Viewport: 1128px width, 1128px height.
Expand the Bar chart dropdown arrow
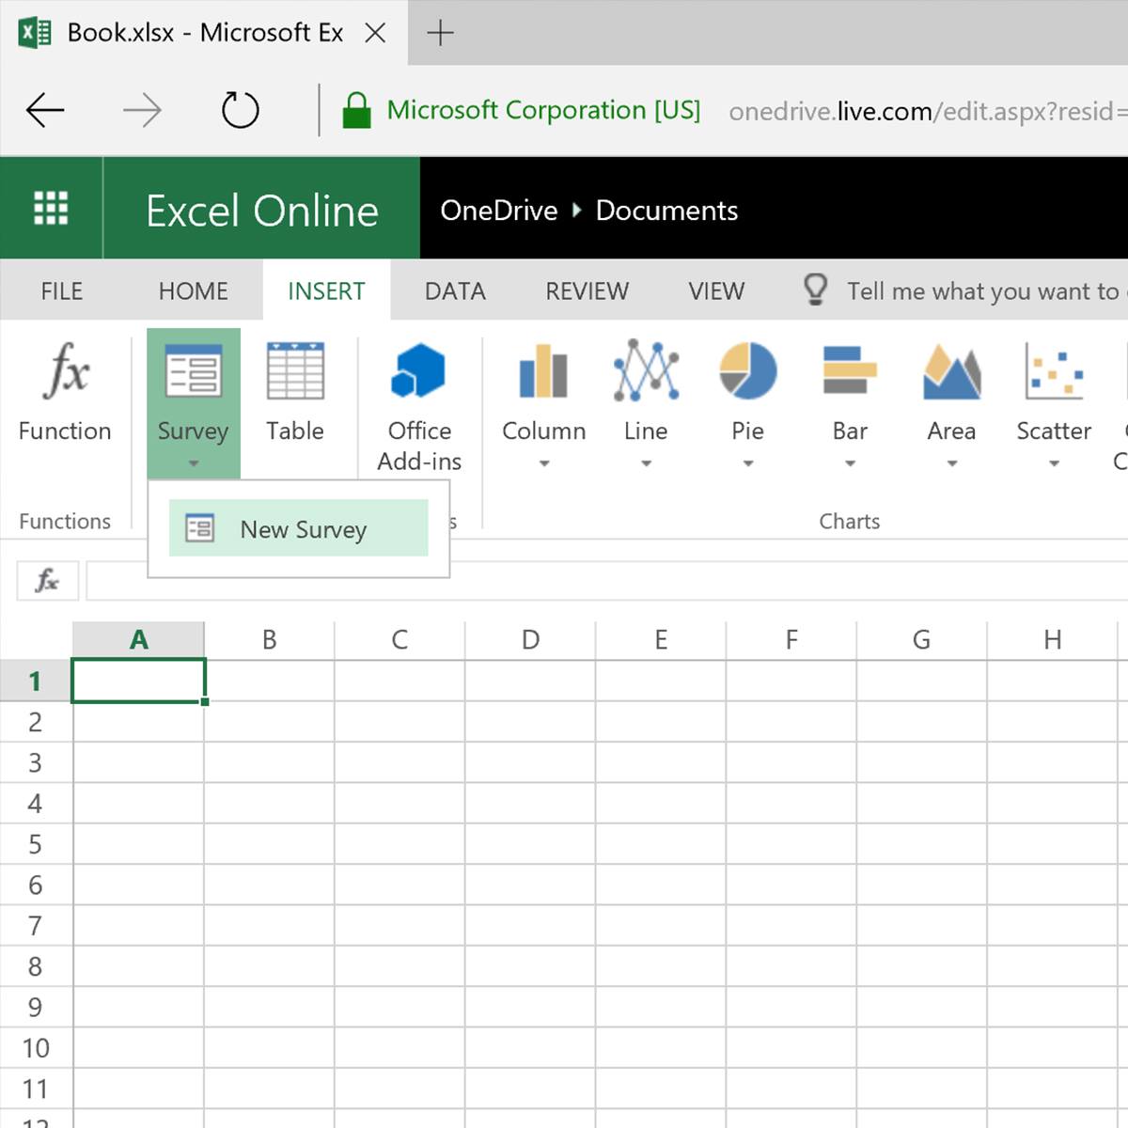pos(850,463)
